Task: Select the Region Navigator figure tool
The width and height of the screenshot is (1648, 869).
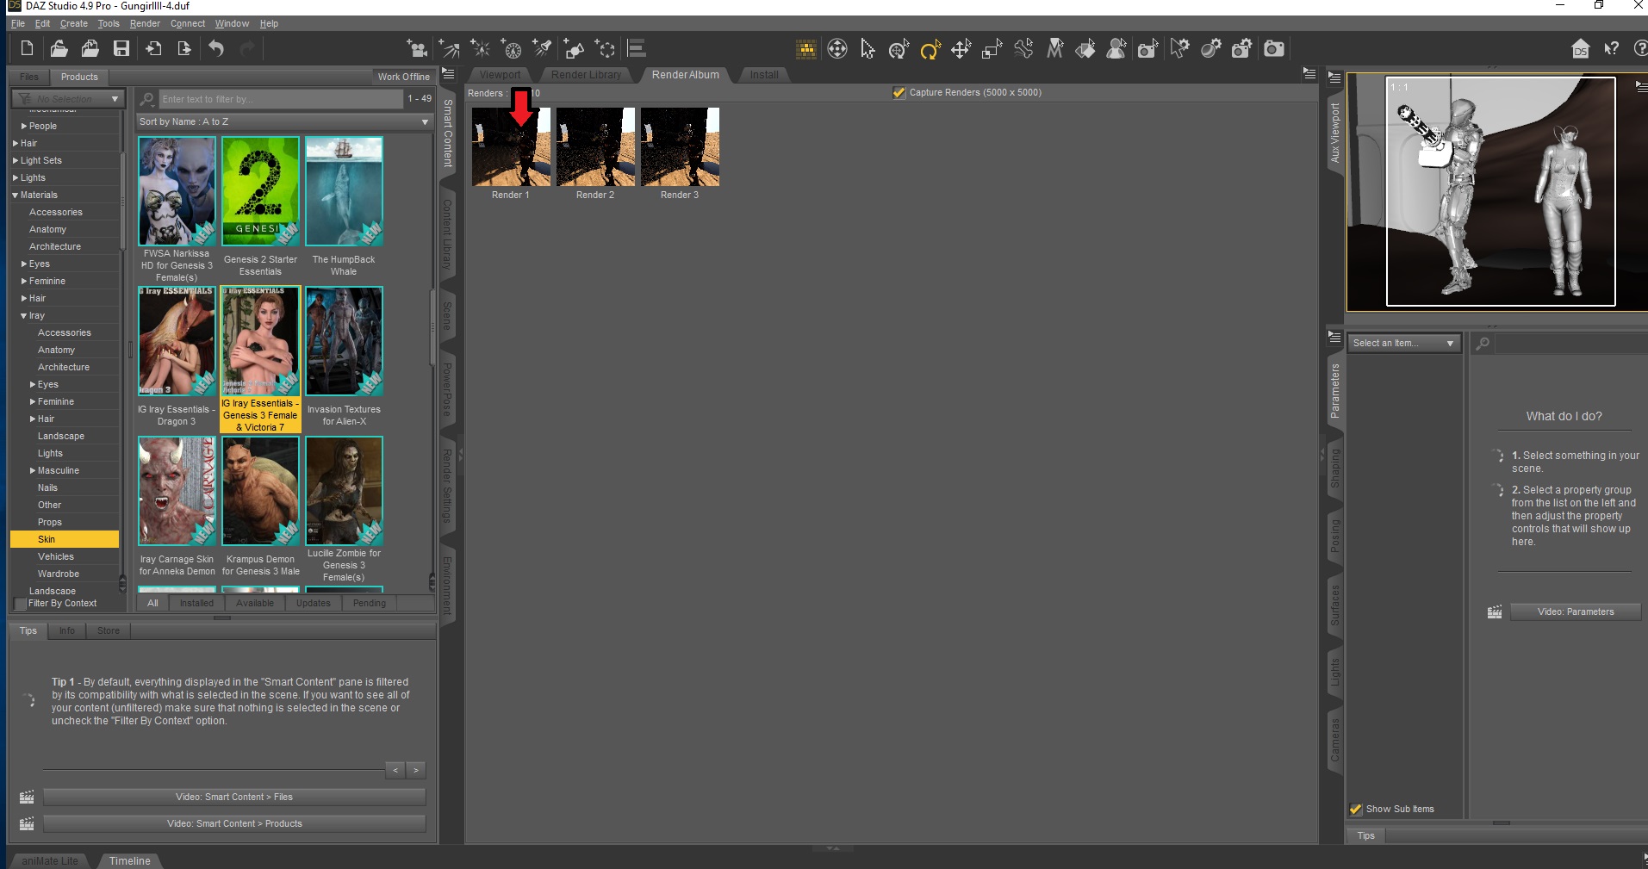Action: click(x=1116, y=49)
